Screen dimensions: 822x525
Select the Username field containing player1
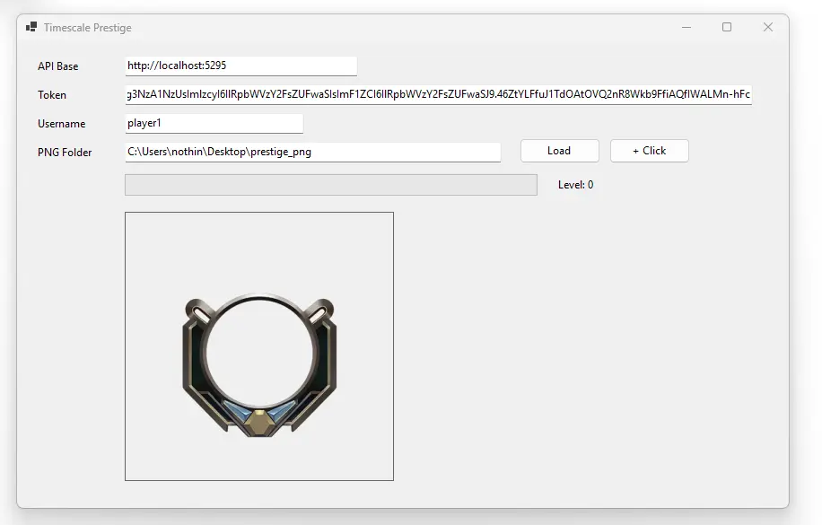pyautogui.click(x=214, y=123)
